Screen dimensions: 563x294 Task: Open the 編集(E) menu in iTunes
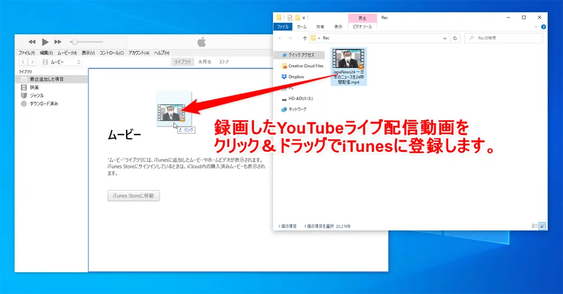46,53
